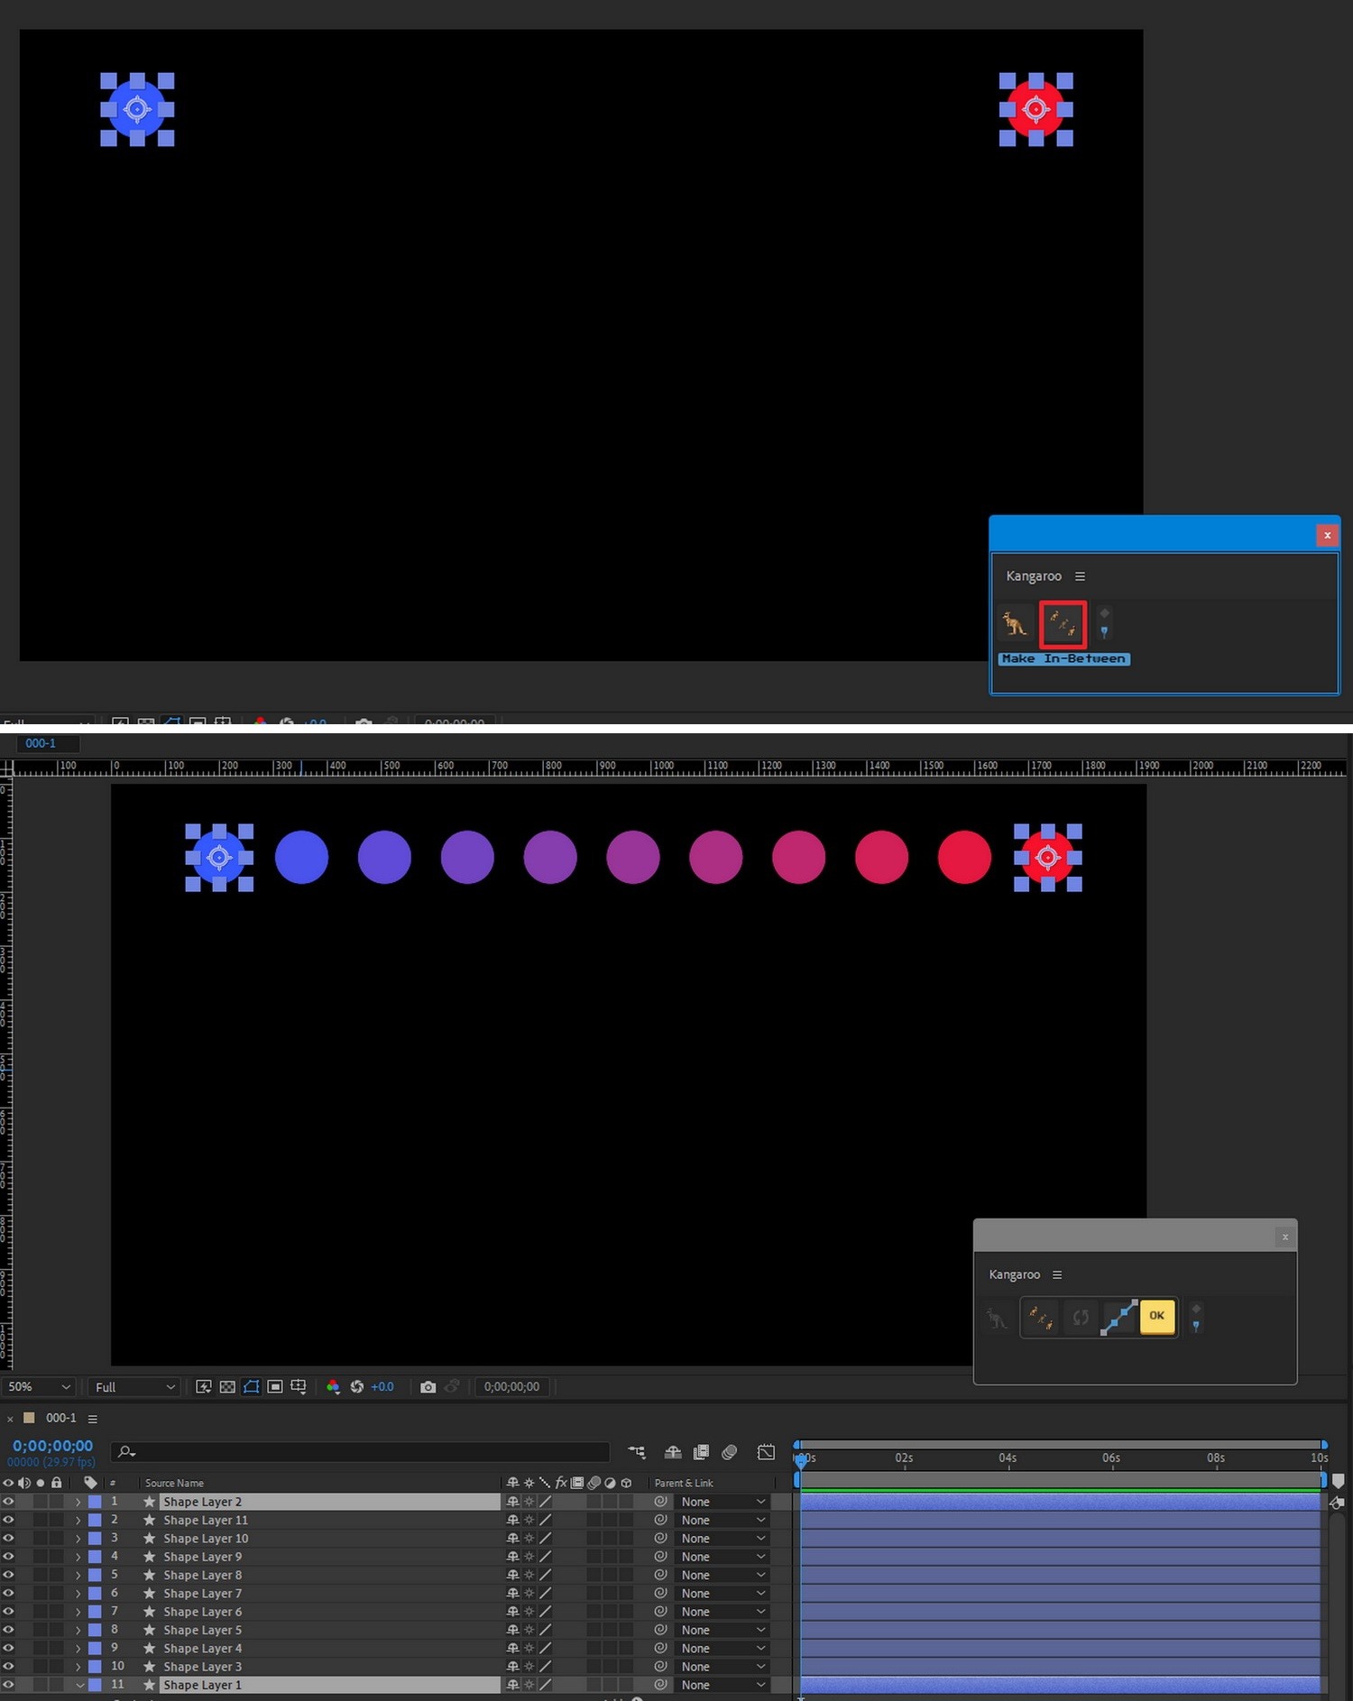1353x1701 pixels.
Task: Click the three-kangaroo icon in the gray-titled Kangaroo panel
Action: pos(1041,1318)
